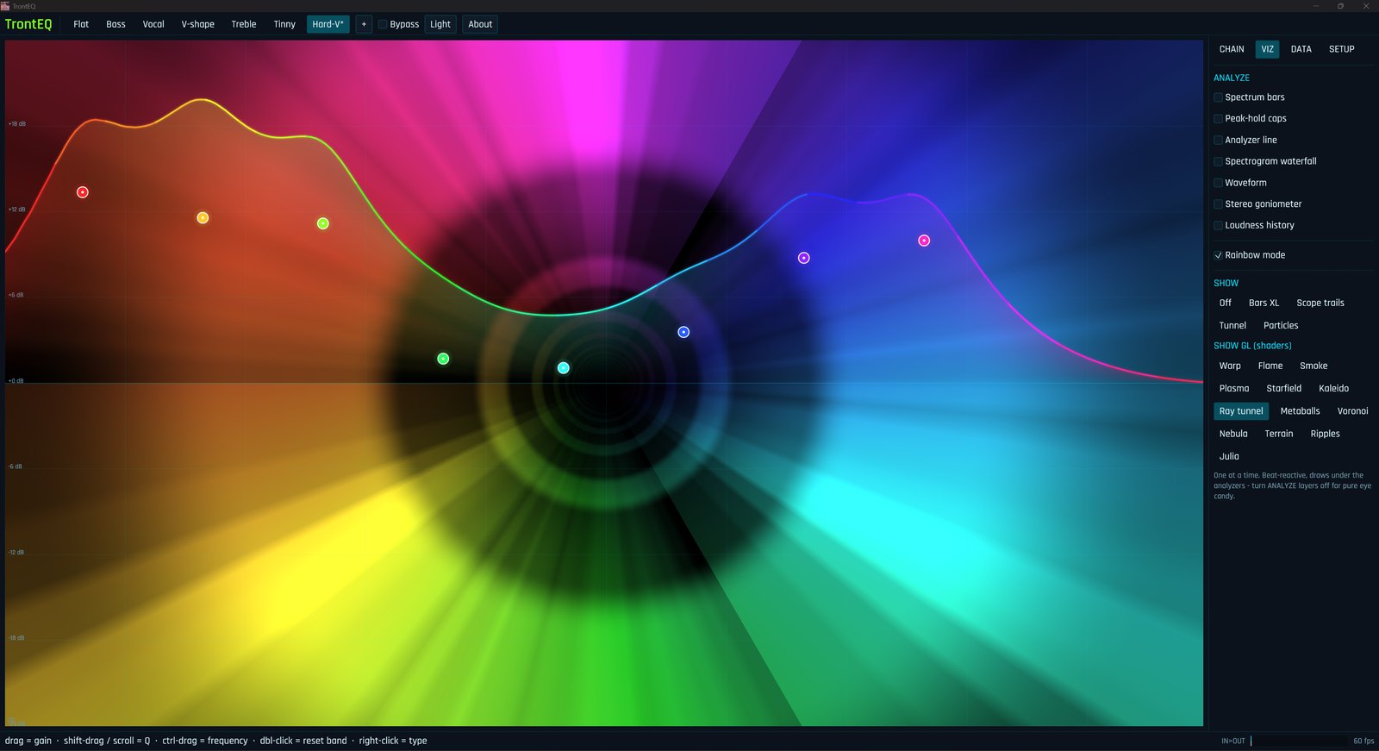The image size is (1379, 751).
Task: Switch to the SETUP tab
Action: 1341,49
